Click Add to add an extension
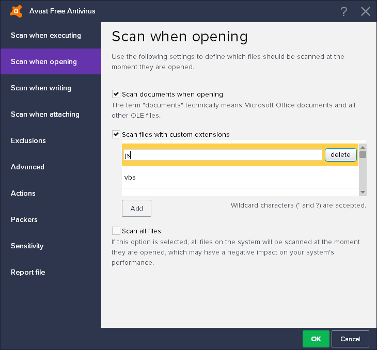Image resolution: width=377 pixels, height=350 pixels. point(136,209)
